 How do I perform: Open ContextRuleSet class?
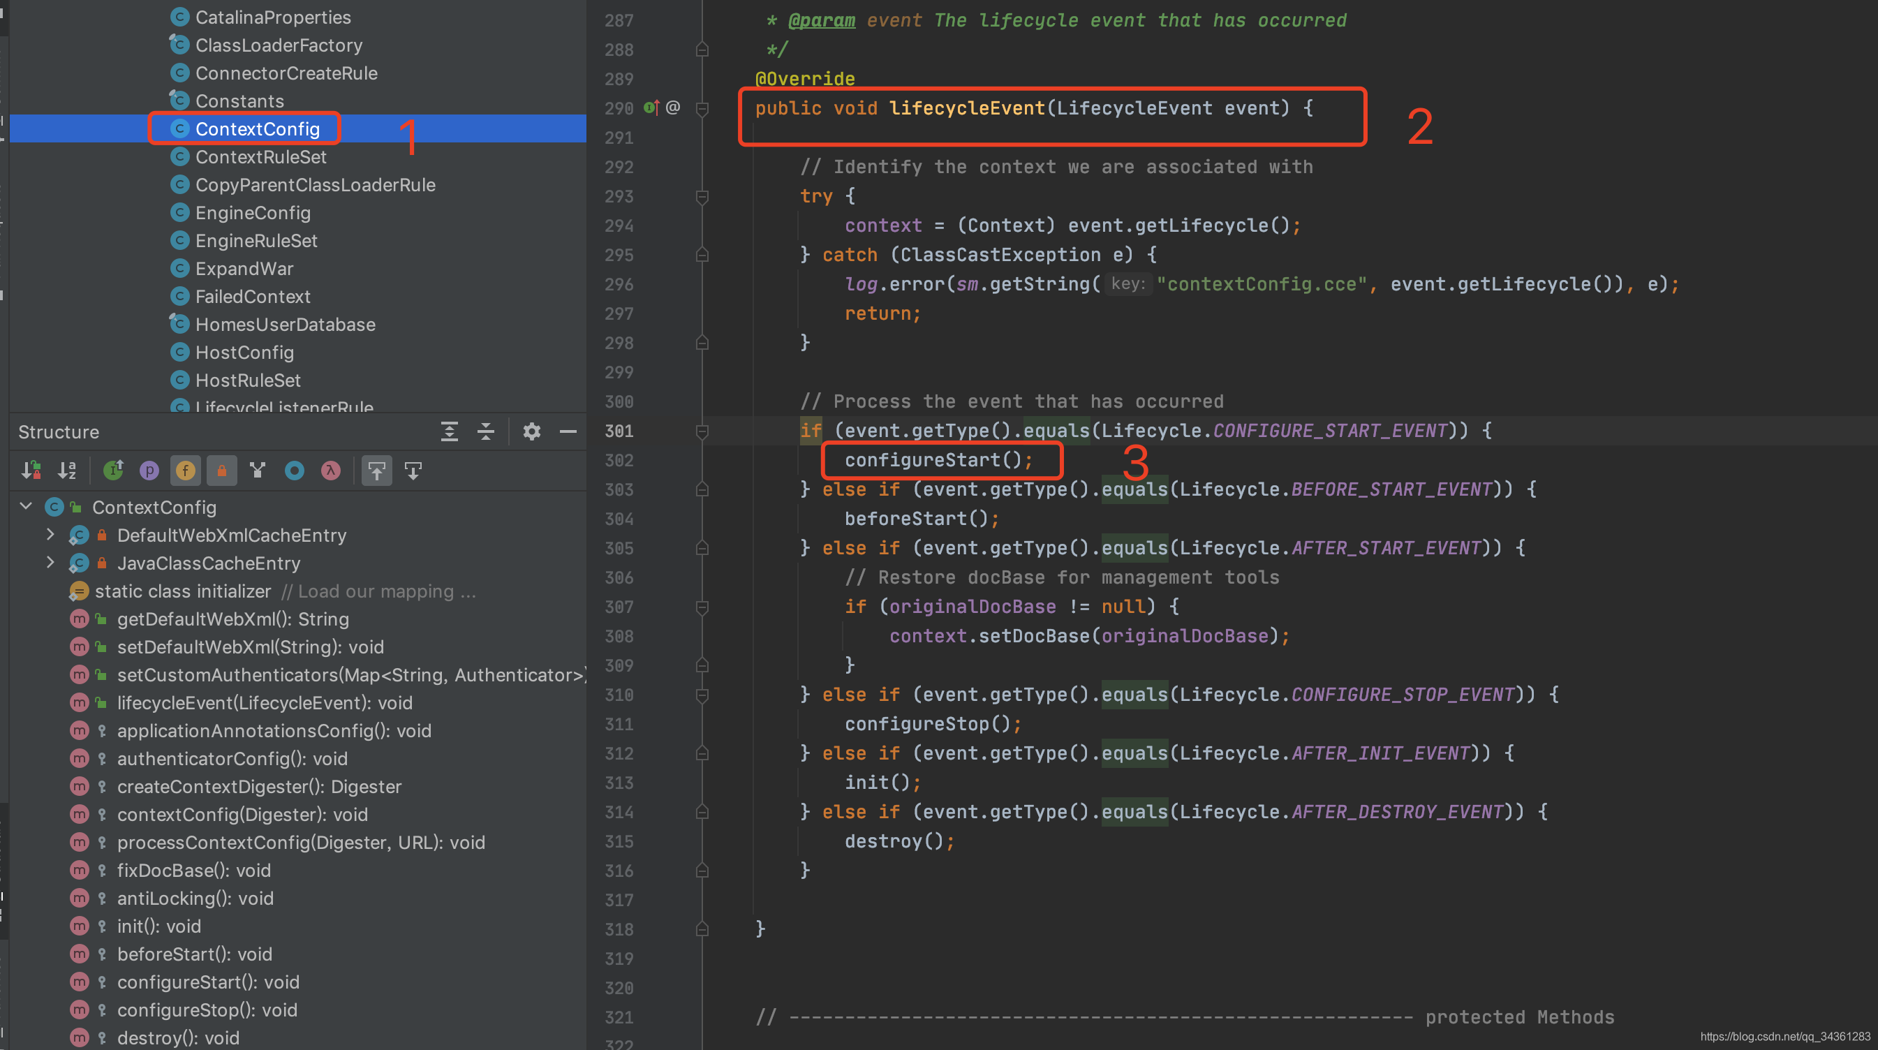(261, 157)
